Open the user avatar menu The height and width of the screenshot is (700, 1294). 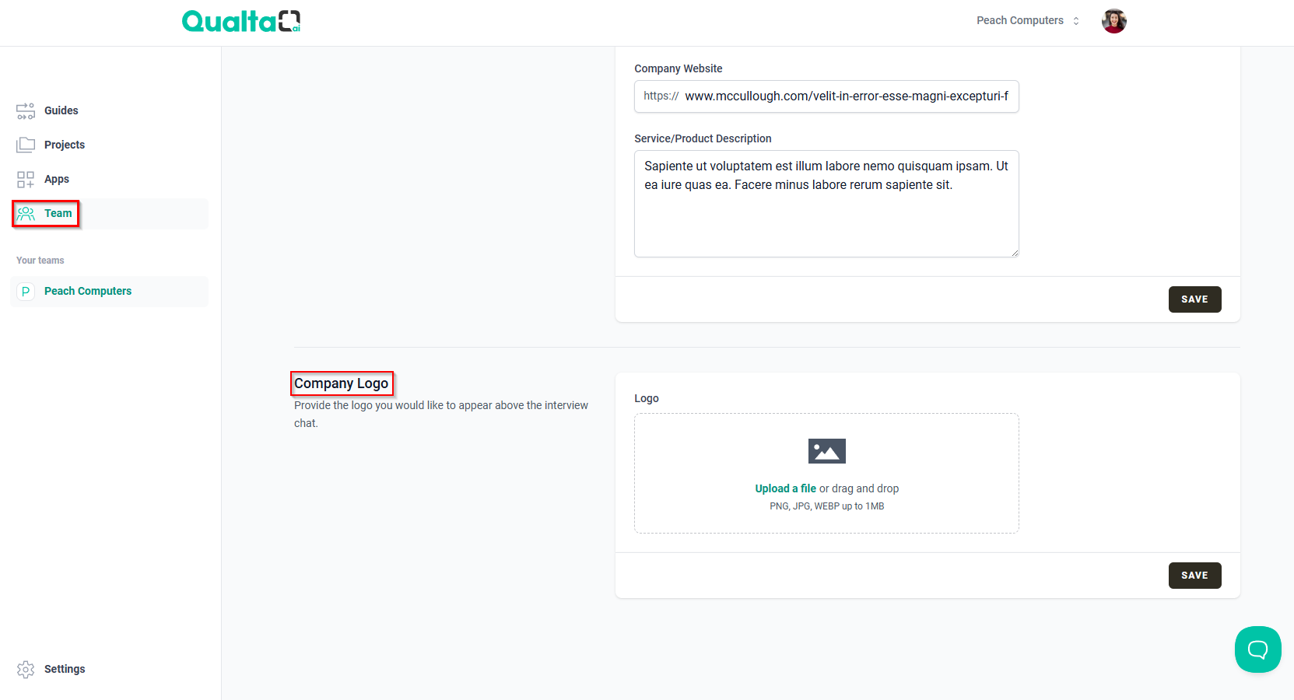point(1114,21)
